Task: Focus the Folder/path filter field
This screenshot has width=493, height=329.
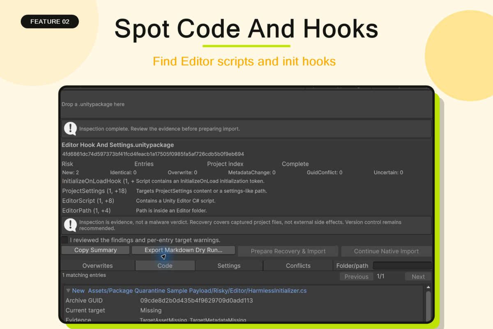Action: point(402,266)
